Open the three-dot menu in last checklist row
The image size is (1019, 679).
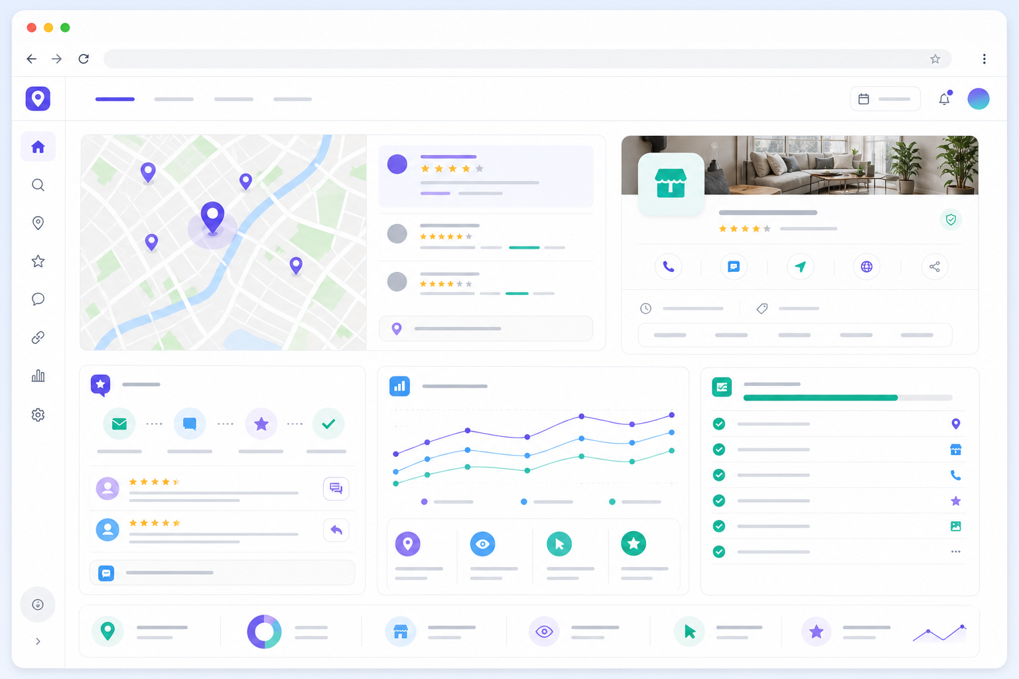point(956,552)
